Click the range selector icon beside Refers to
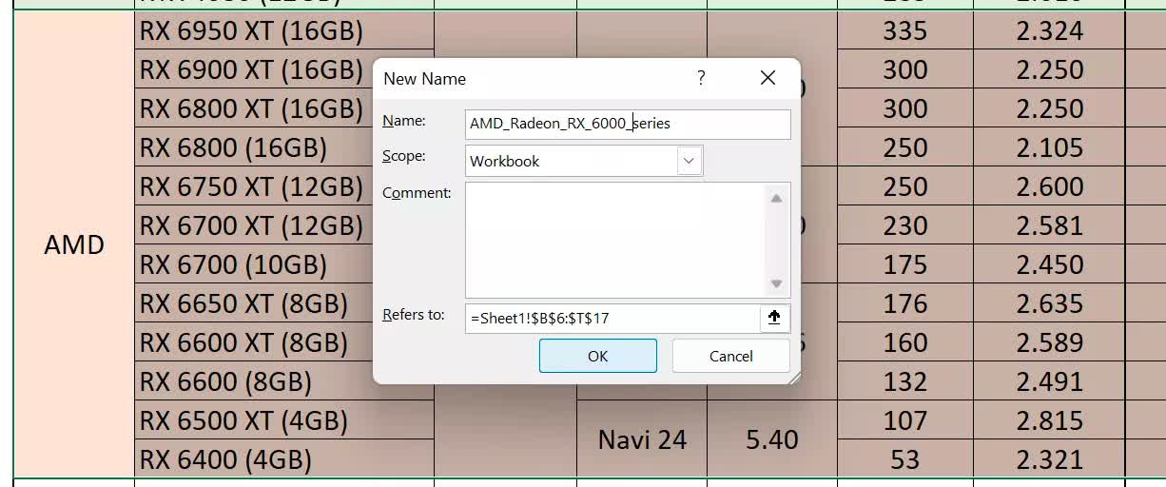This screenshot has height=487, width=1166. 774,319
